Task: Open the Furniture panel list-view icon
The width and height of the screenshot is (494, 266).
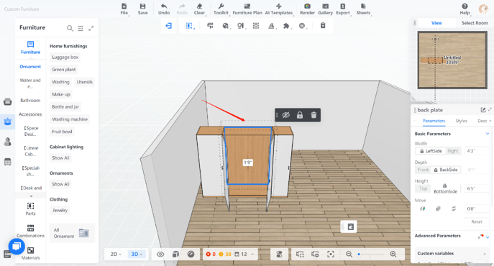Action: click(81, 28)
